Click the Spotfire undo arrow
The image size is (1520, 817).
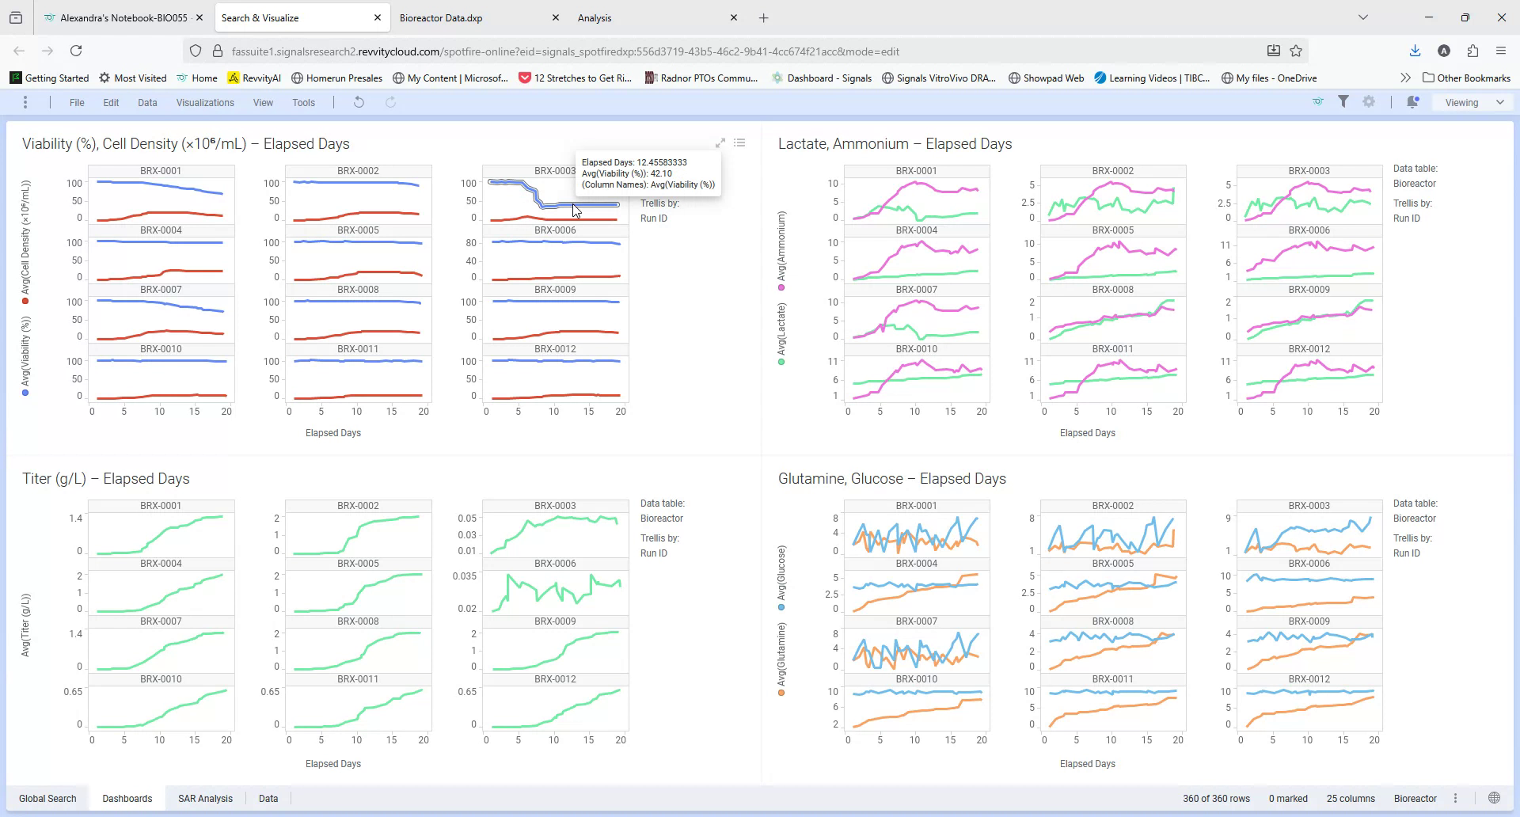click(359, 102)
